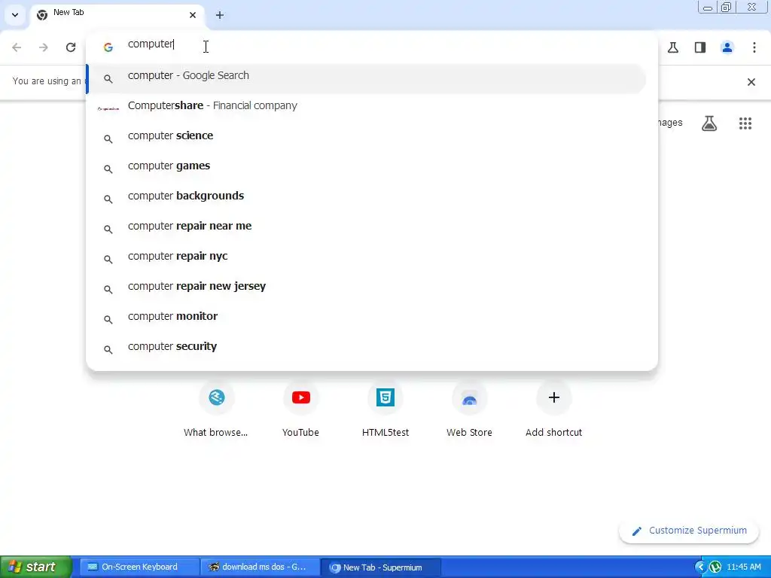
Task: Click search icon beside 'computer security'
Action: tap(108, 349)
